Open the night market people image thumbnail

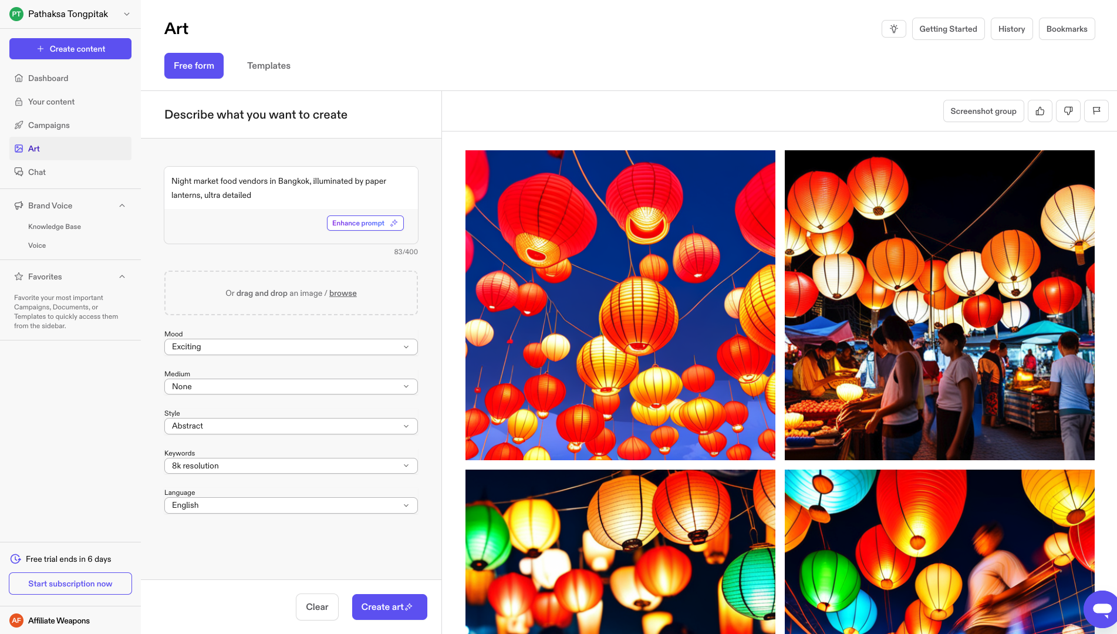click(939, 305)
